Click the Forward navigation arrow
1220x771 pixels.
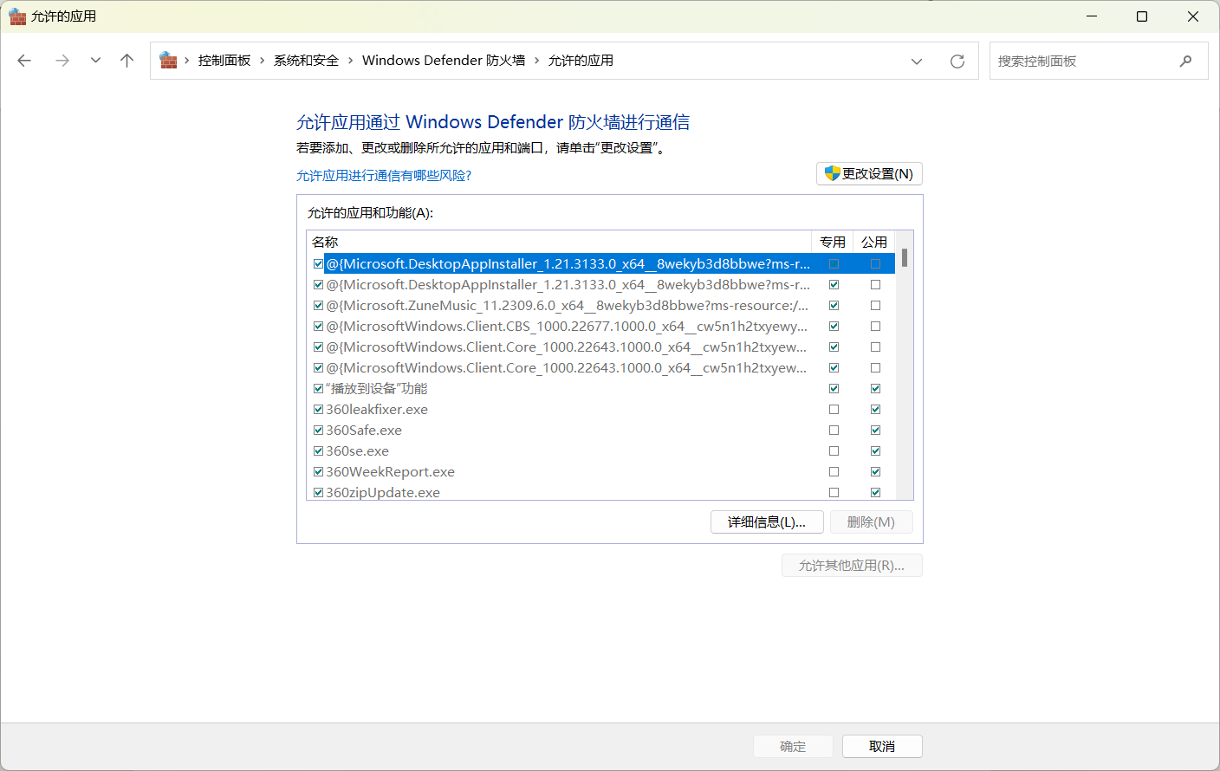pyautogui.click(x=62, y=60)
